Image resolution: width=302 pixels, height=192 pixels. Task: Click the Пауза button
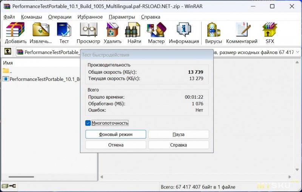(179, 134)
